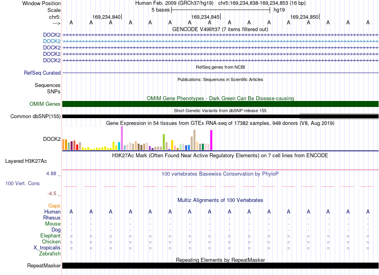Select the Elephant species label

click(x=51, y=235)
